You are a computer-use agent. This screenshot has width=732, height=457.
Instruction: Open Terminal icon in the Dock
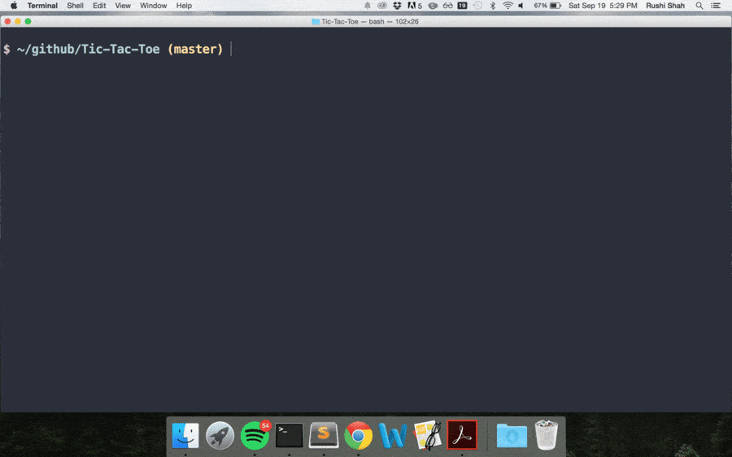click(289, 436)
